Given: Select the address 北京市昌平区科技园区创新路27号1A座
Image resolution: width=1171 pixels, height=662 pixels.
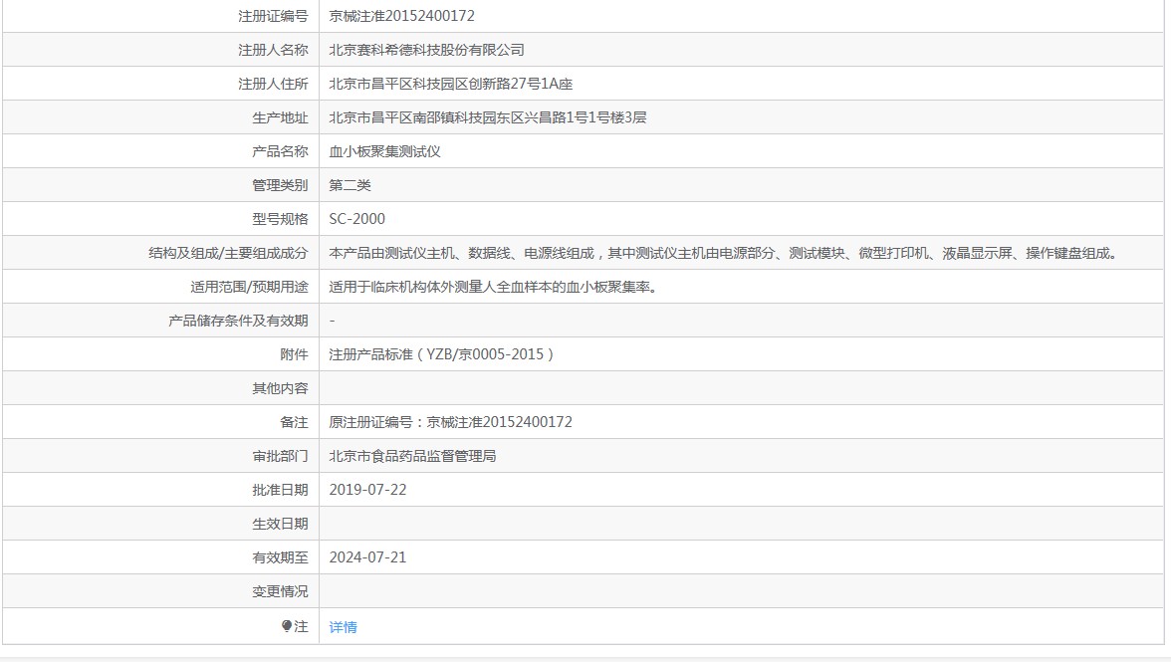Looking at the screenshot, I should click(450, 84).
